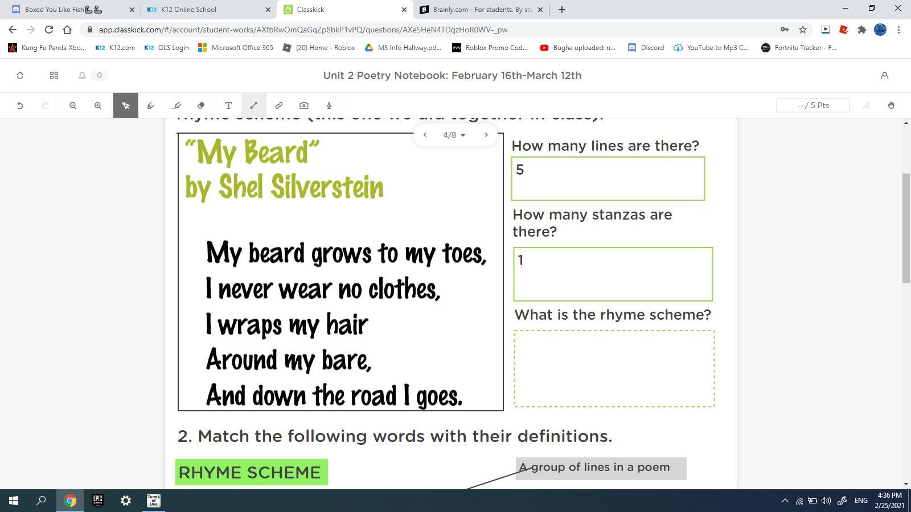Open the Kung Fu Panda Xbox bookmark
This screenshot has width=911, height=512.
tap(47, 48)
